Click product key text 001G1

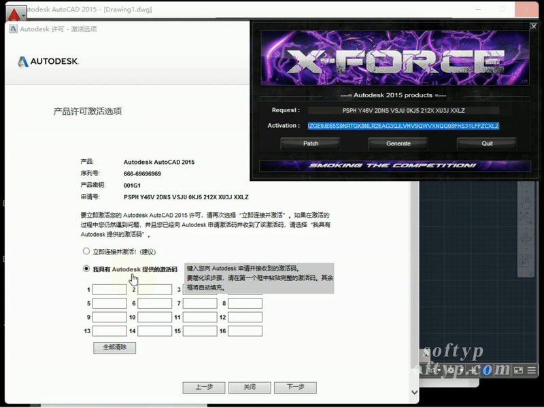pyautogui.click(x=132, y=186)
